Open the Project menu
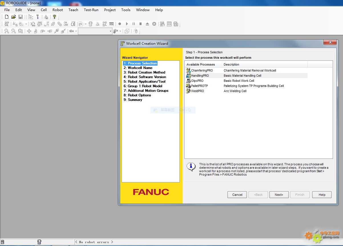343x246 pixels. [110, 10]
